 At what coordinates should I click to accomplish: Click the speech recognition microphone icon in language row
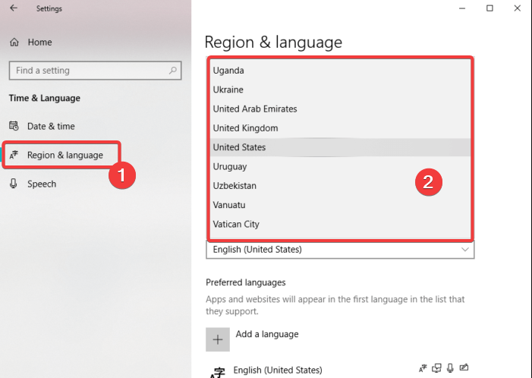coord(450,368)
